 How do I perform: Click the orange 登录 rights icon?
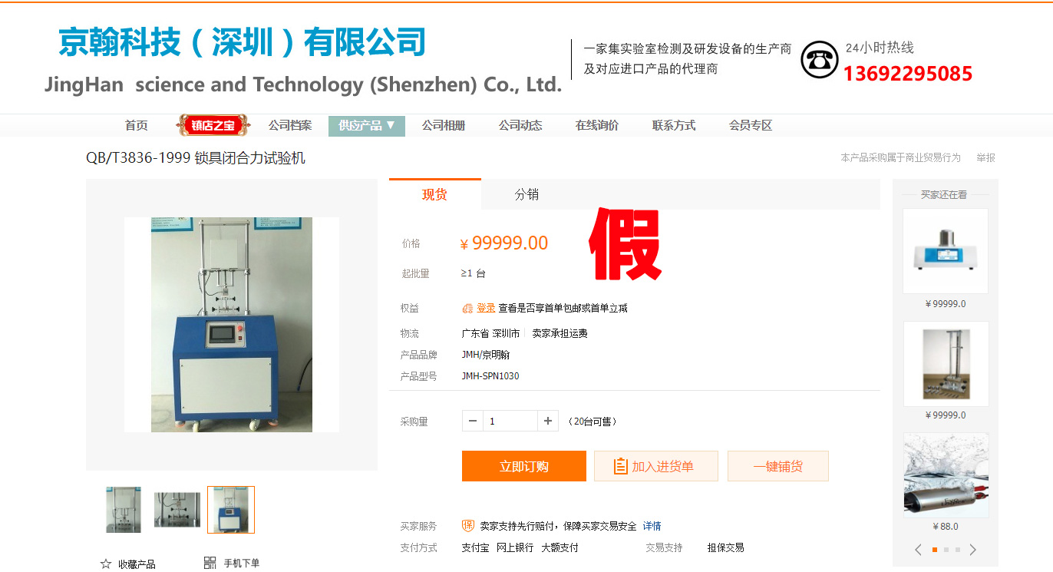pos(467,308)
